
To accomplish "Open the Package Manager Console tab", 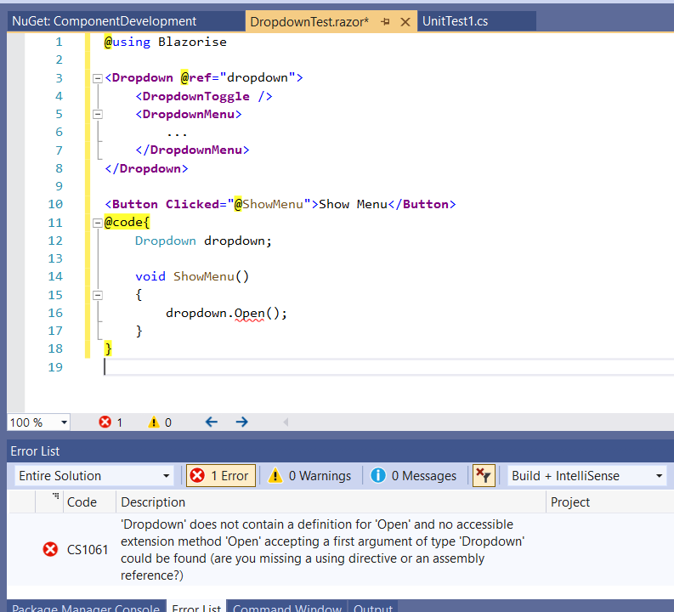I will point(86,607).
